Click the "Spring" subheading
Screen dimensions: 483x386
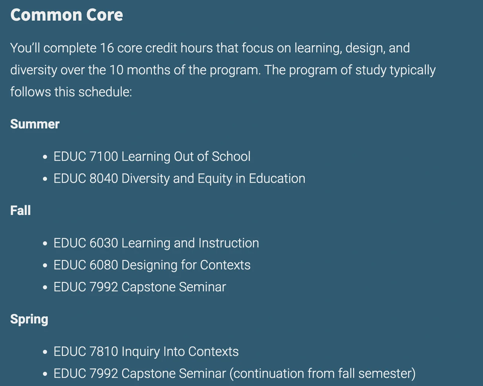(x=29, y=319)
